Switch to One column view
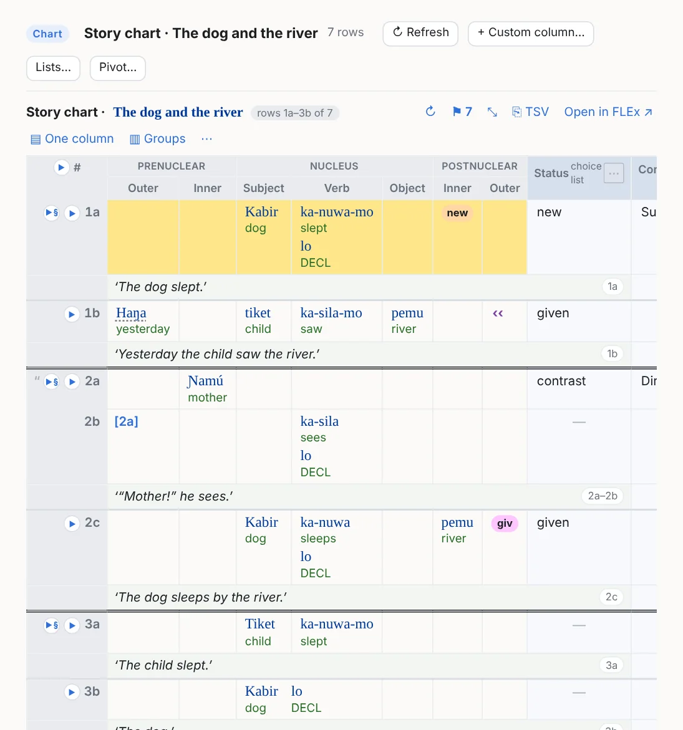683x730 pixels. click(x=72, y=139)
